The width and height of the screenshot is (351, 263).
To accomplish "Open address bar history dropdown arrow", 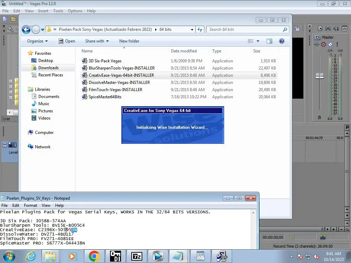I will click(x=192, y=29).
